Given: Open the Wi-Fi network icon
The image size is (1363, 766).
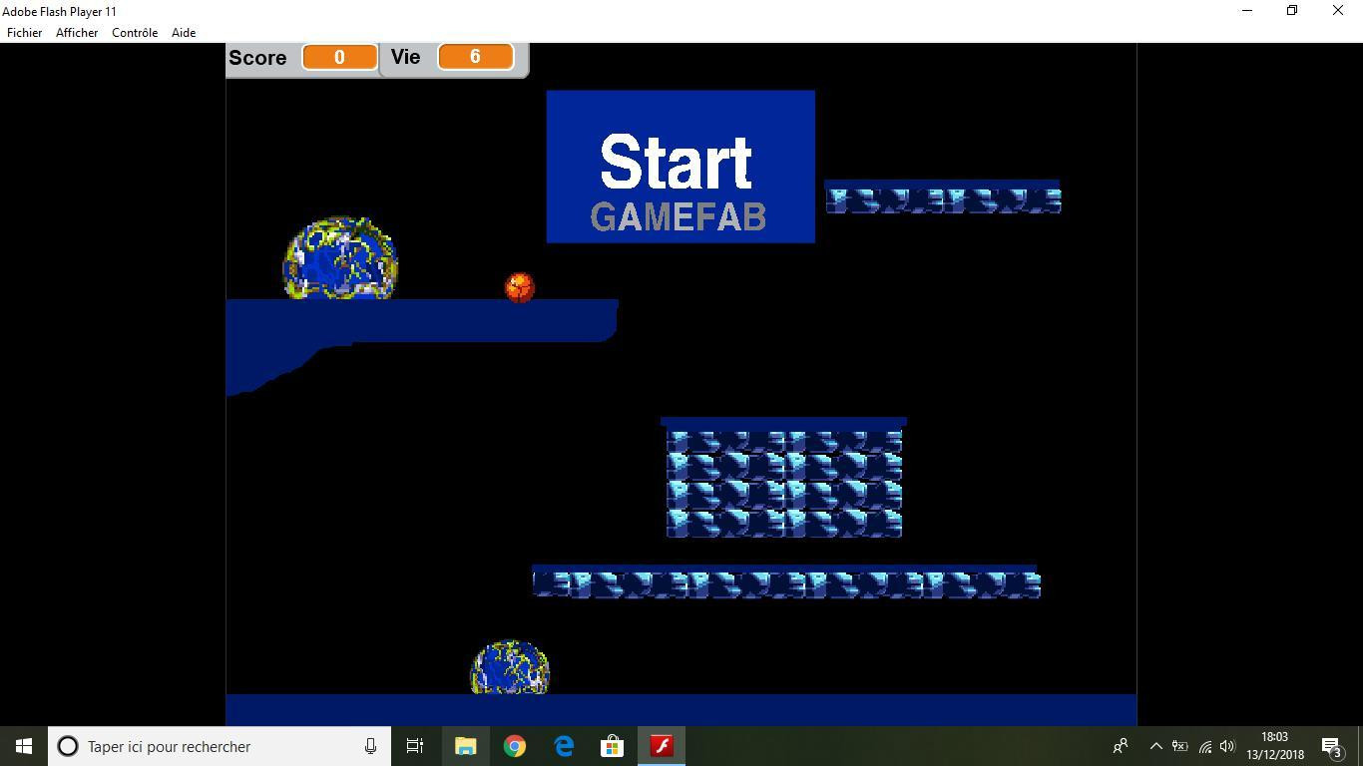Looking at the screenshot, I should (x=1204, y=746).
